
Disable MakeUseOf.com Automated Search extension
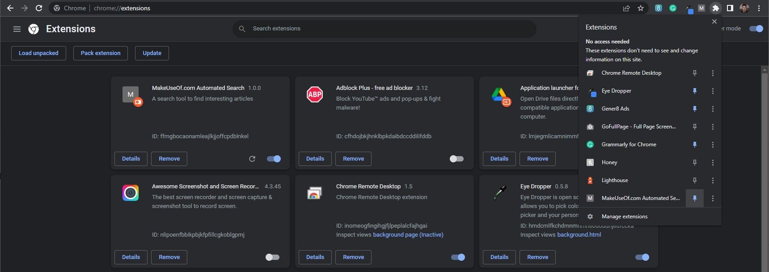click(274, 159)
